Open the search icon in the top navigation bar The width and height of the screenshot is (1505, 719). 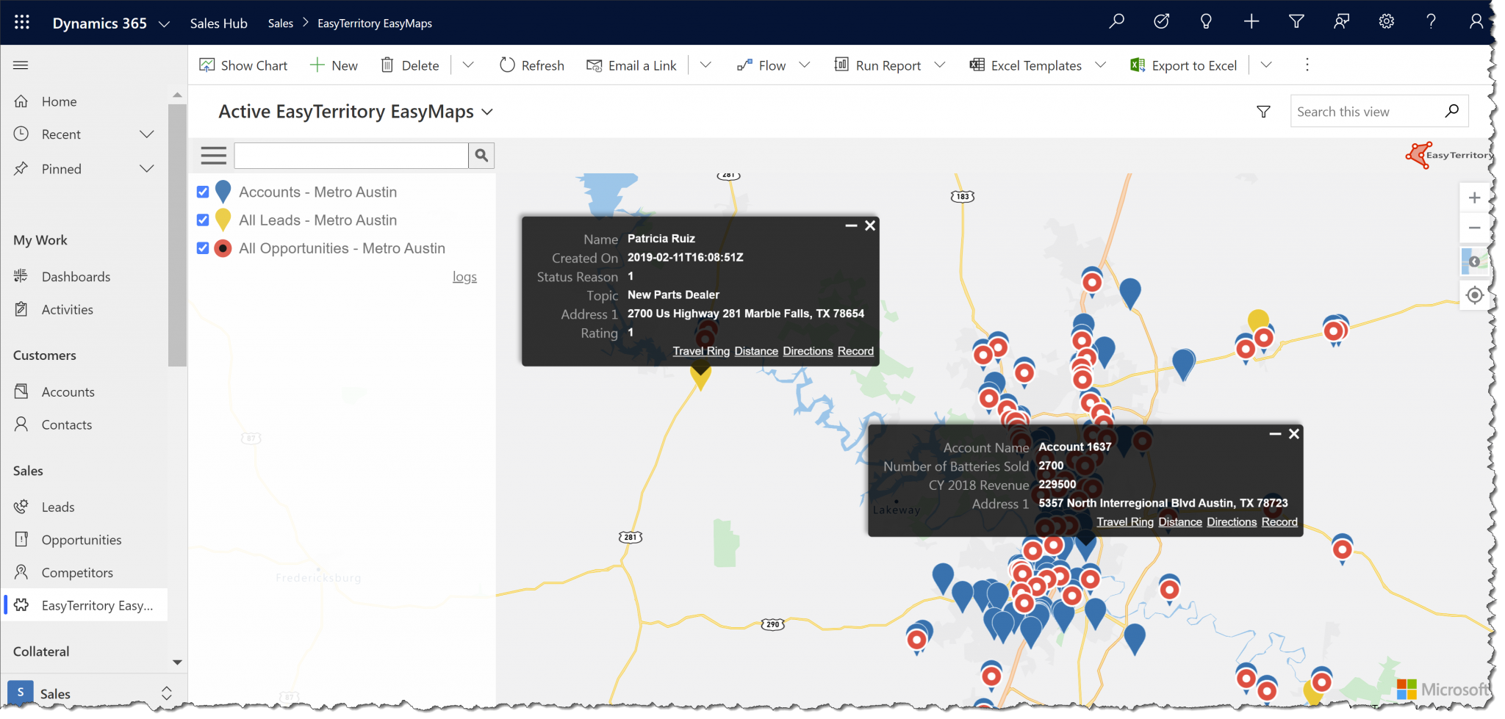pos(1116,21)
